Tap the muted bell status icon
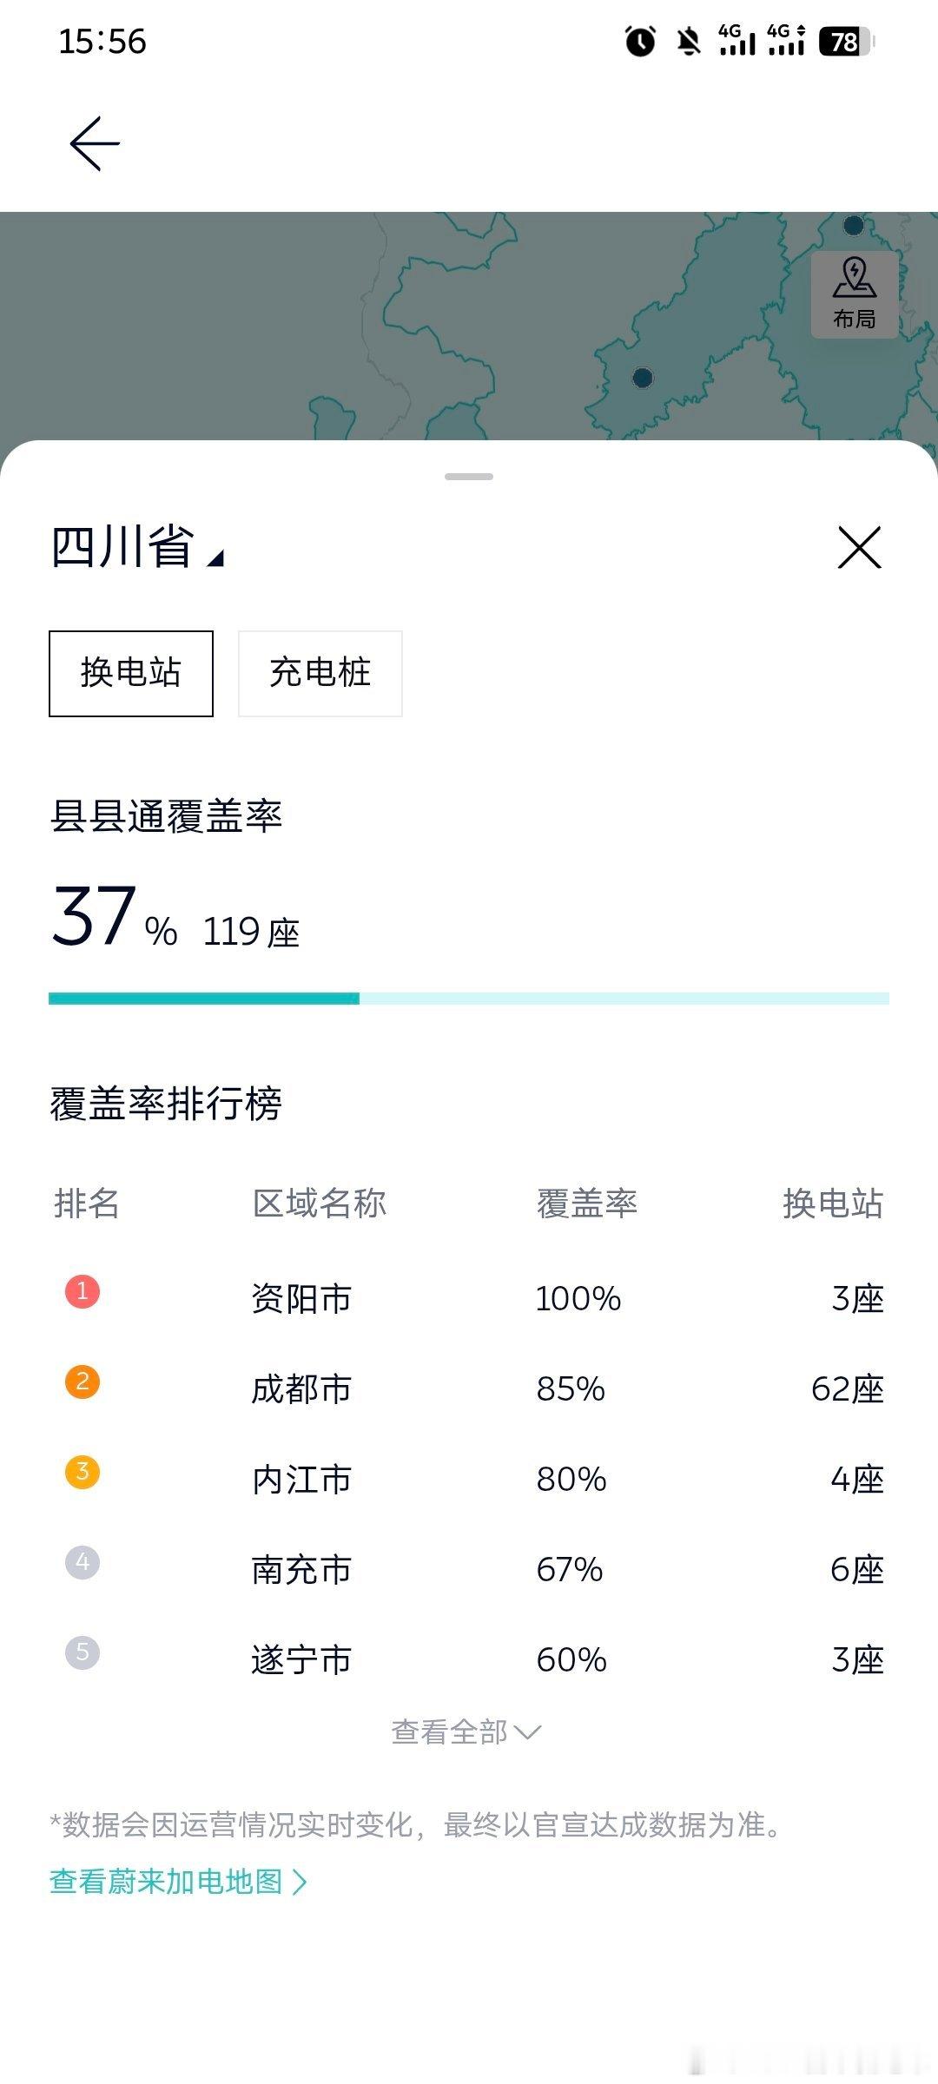The height and width of the screenshot is (2084, 938). tap(689, 42)
